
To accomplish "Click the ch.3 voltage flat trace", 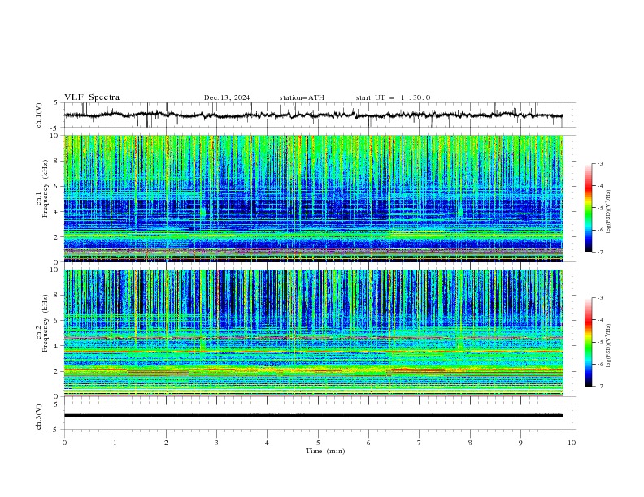I will click(x=314, y=416).
